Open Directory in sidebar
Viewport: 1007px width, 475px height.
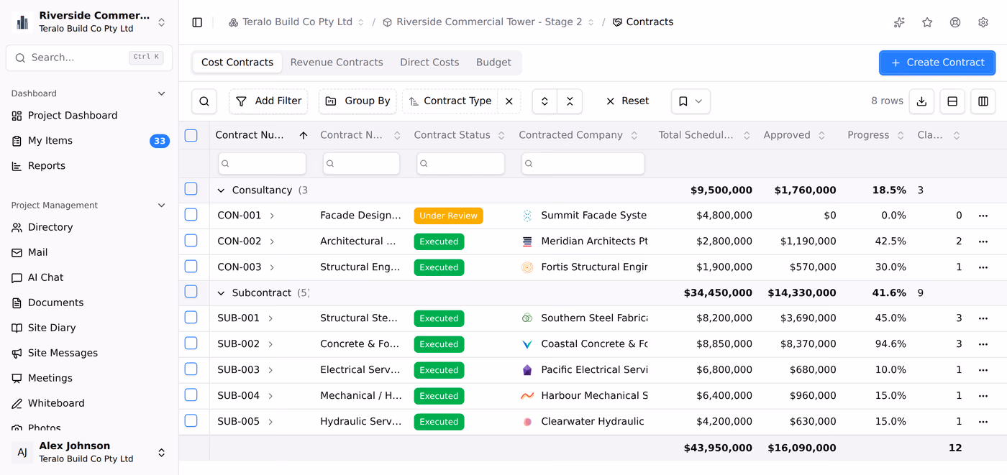pos(89,227)
